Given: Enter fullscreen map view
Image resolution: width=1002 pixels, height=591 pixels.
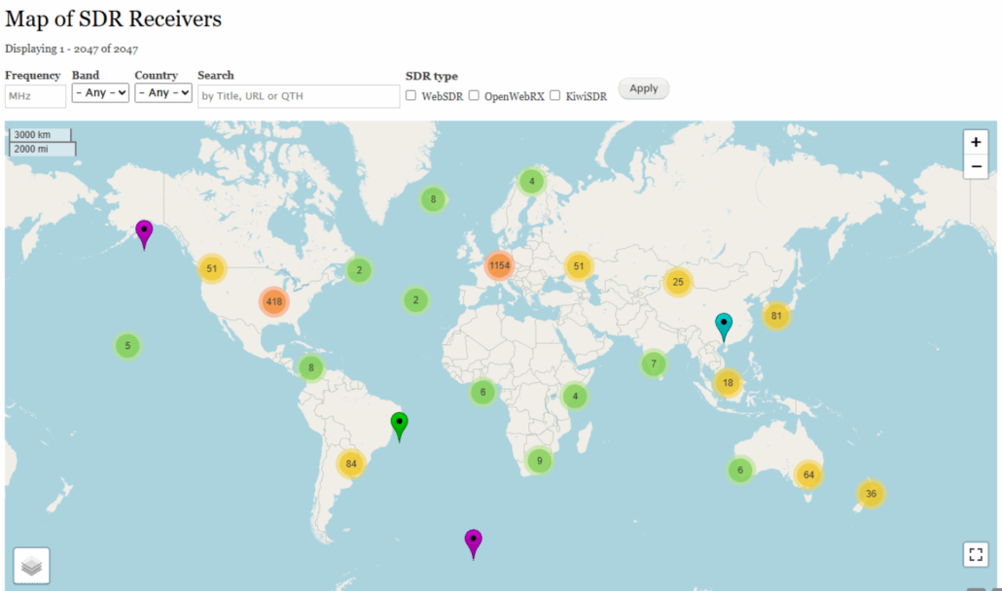Looking at the screenshot, I should coord(976,554).
